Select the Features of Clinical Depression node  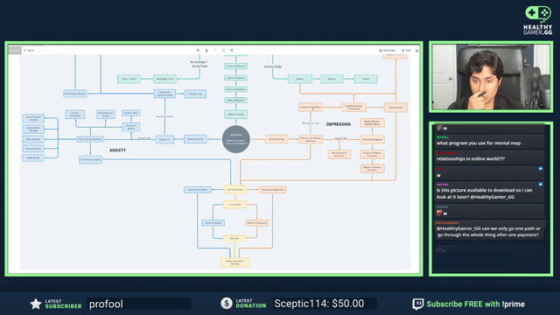[x=372, y=154]
